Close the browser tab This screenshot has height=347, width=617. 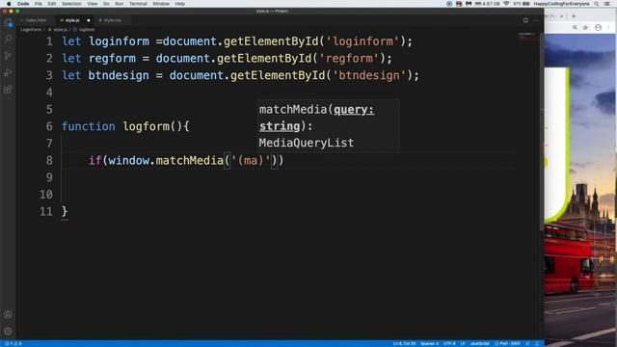tap(561, 16)
